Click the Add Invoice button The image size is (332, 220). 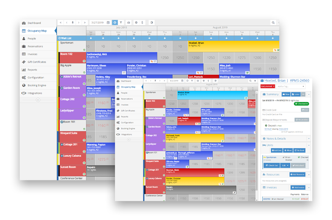298,187
